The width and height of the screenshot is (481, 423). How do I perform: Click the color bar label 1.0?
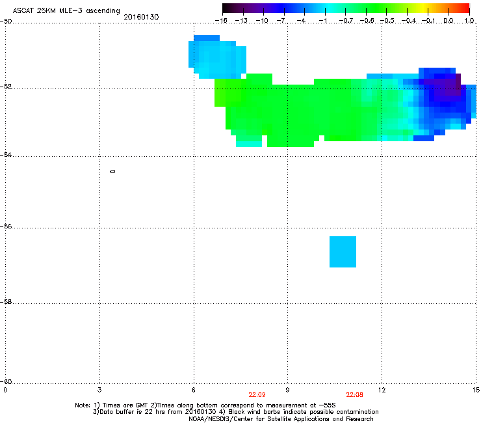coord(469,21)
